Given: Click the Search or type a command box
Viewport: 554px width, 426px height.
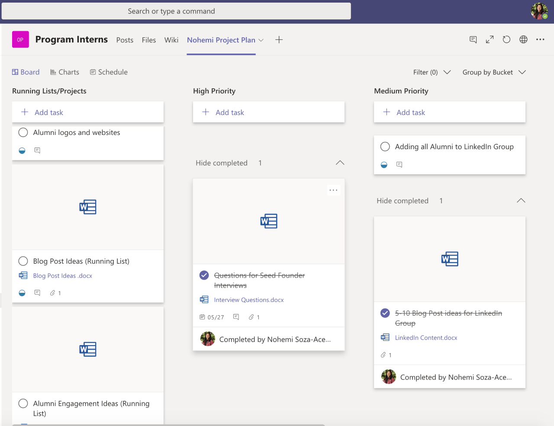Looking at the screenshot, I should point(176,11).
